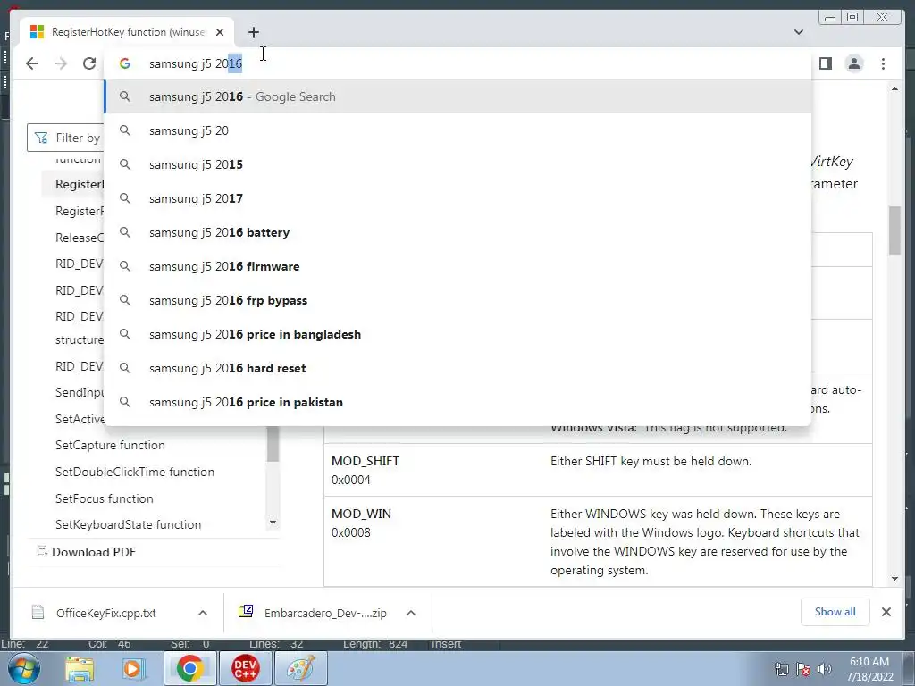This screenshot has width=915, height=686.
Task: Click the Download PDF link
Action: pyautogui.click(x=93, y=552)
